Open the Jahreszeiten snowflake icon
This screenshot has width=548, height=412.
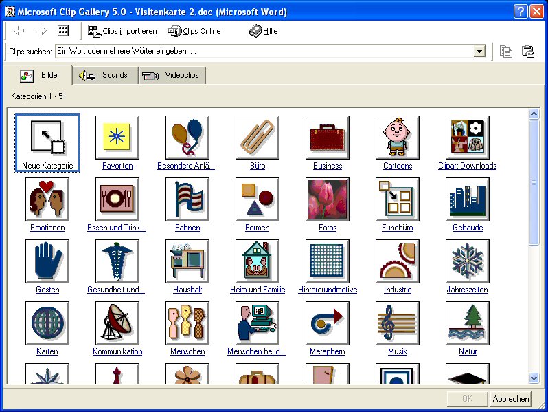point(468,261)
